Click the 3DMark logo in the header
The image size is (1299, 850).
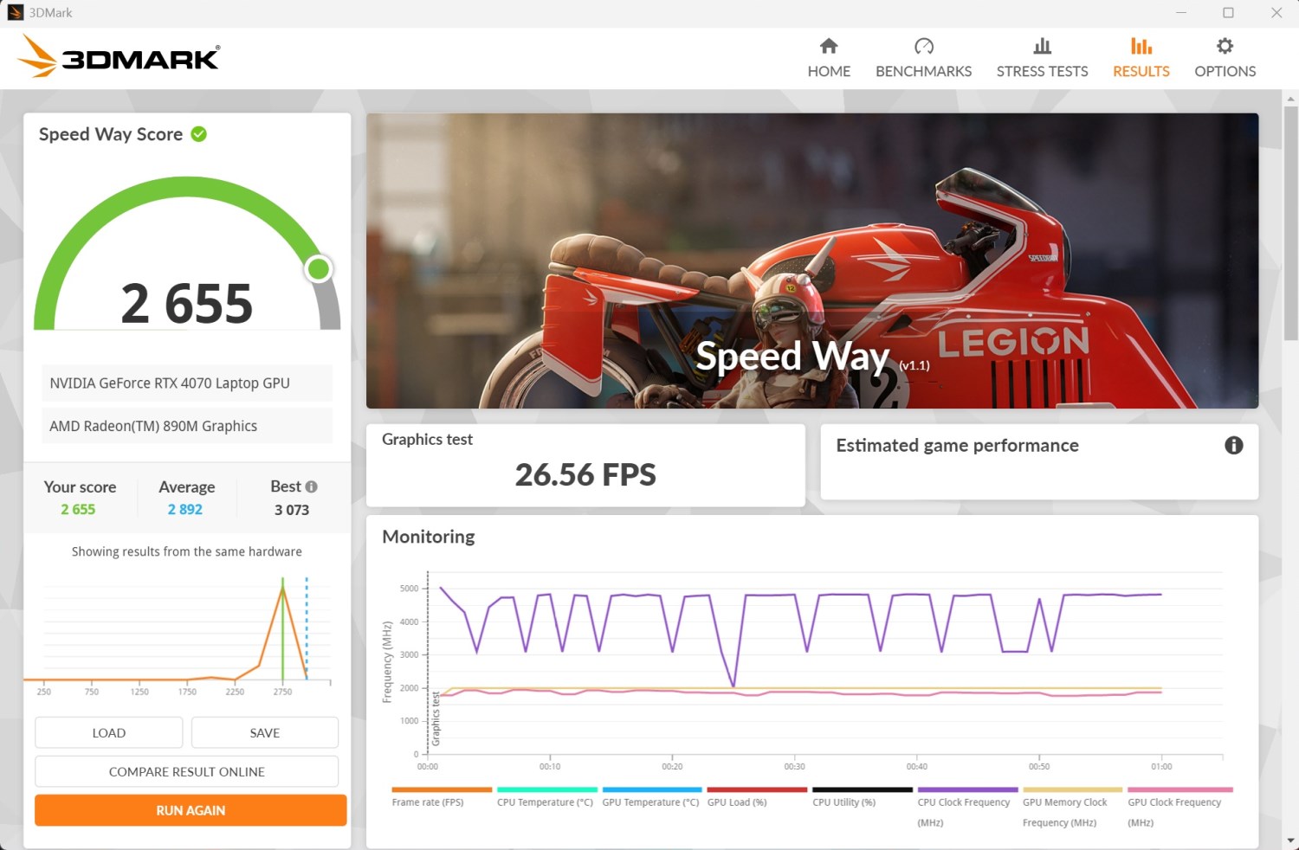click(119, 56)
